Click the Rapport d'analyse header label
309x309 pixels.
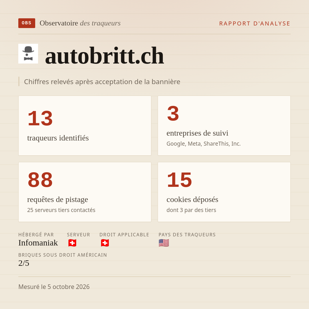coord(255,23)
